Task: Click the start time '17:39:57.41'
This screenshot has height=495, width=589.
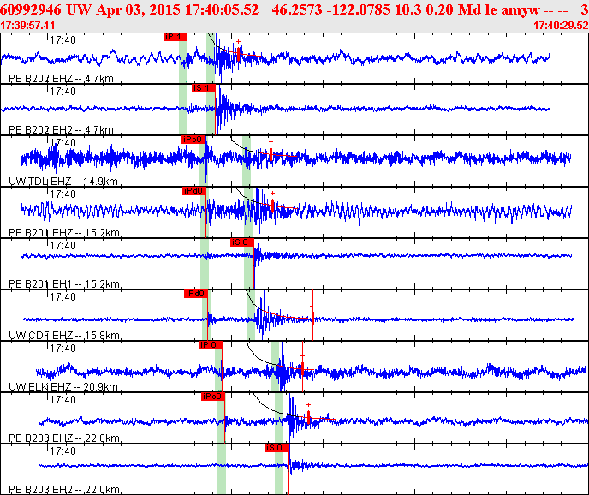Action: 27,26
